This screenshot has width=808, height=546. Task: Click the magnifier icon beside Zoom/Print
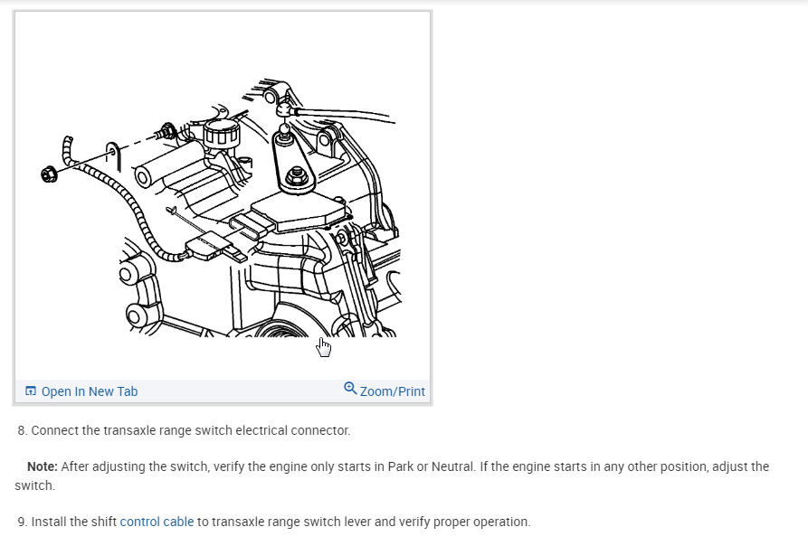point(350,388)
